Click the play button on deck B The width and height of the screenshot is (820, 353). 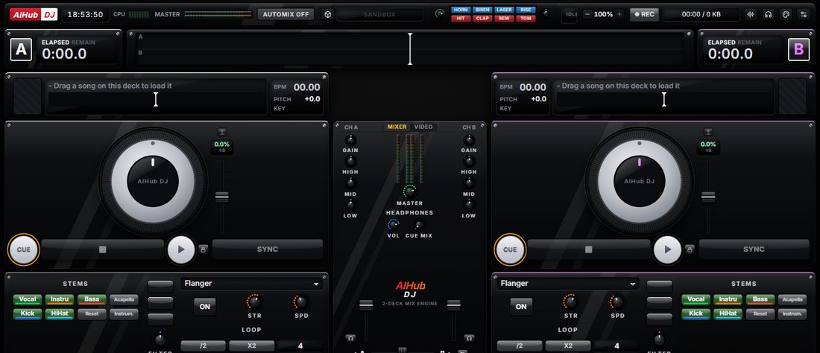(x=667, y=249)
